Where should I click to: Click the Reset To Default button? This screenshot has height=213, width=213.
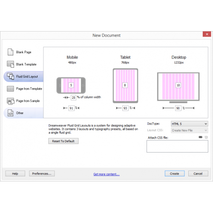pyautogui.click(x=63, y=141)
